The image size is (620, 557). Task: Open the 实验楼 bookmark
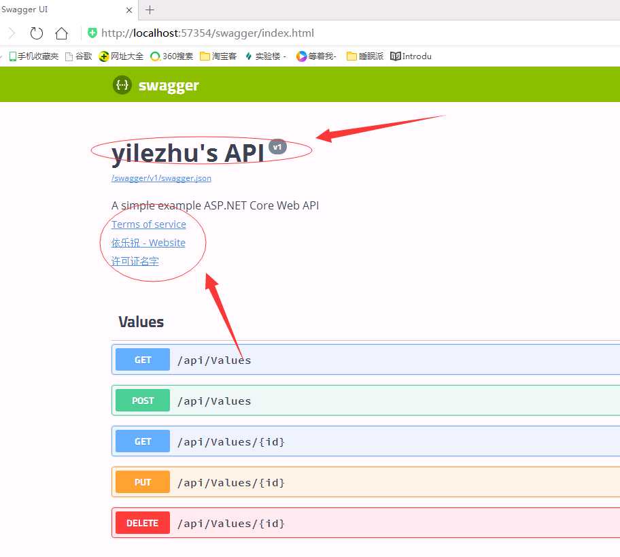(x=265, y=56)
